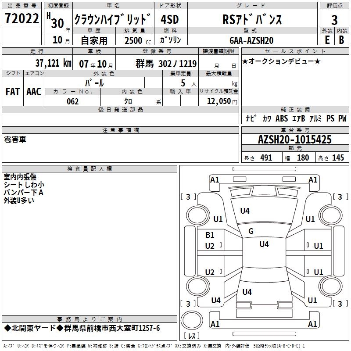Click the yard address "群馬県前橋市西大室町1257-6"
The width and height of the screenshot is (351, 351).
tap(112, 328)
